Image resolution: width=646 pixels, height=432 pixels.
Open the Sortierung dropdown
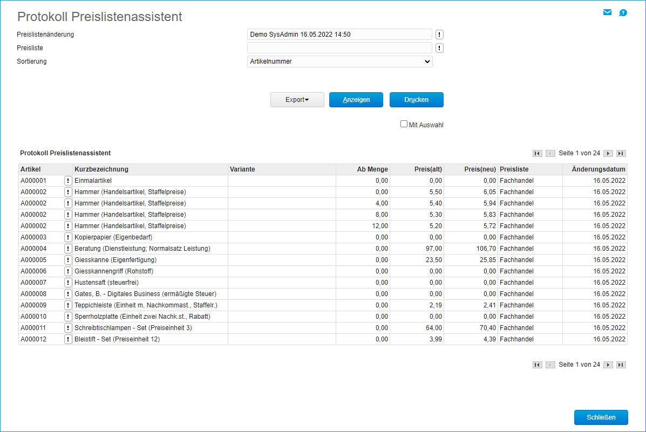click(x=339, y=61)
